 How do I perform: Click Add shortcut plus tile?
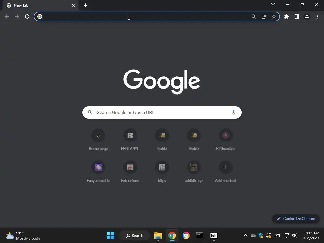tap(226, 171)
